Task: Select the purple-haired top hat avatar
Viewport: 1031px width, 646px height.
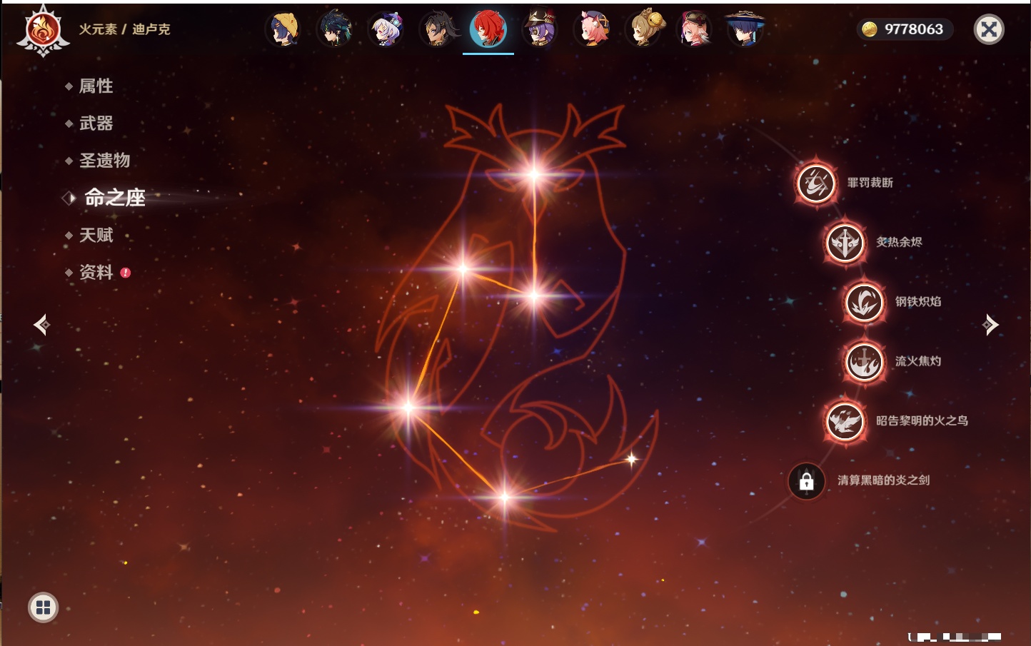Action: [540, 29]
